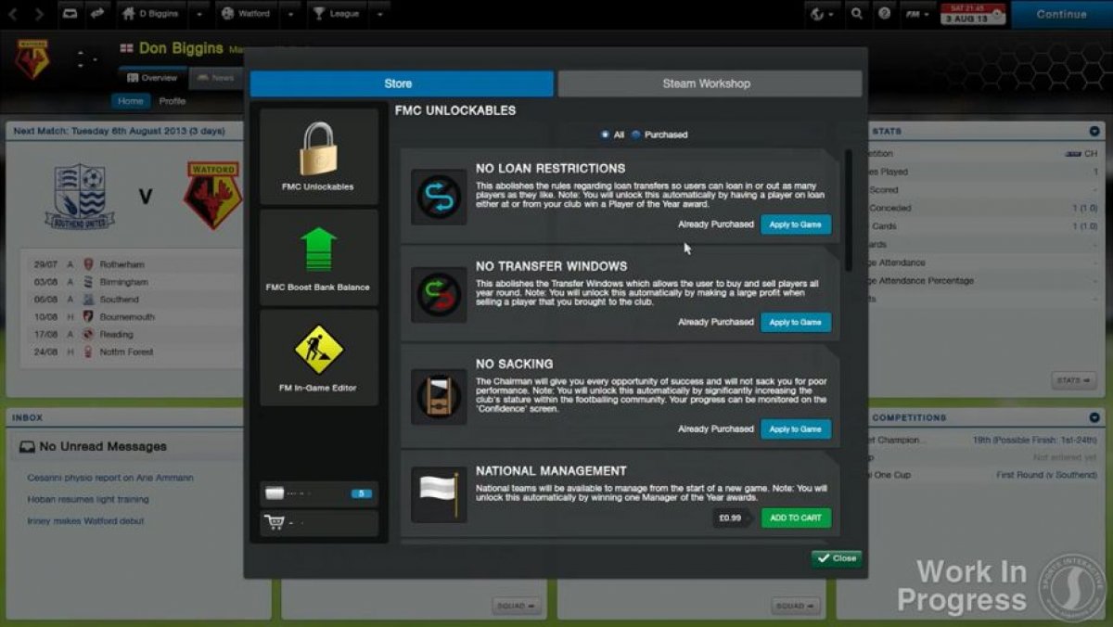Click the No Loan Restrictions icon
Image resolution: width=1113 pixels, height=627 pixels.
[439, 197]
